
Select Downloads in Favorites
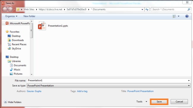click(16, 40)
